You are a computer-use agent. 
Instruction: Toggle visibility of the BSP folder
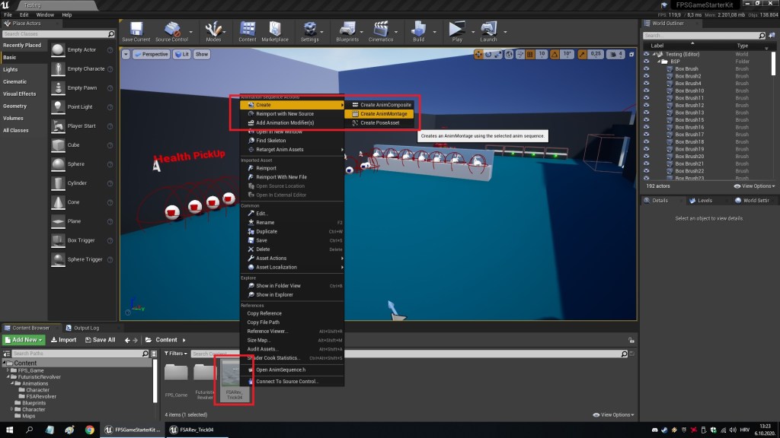[x=647, y=62]
